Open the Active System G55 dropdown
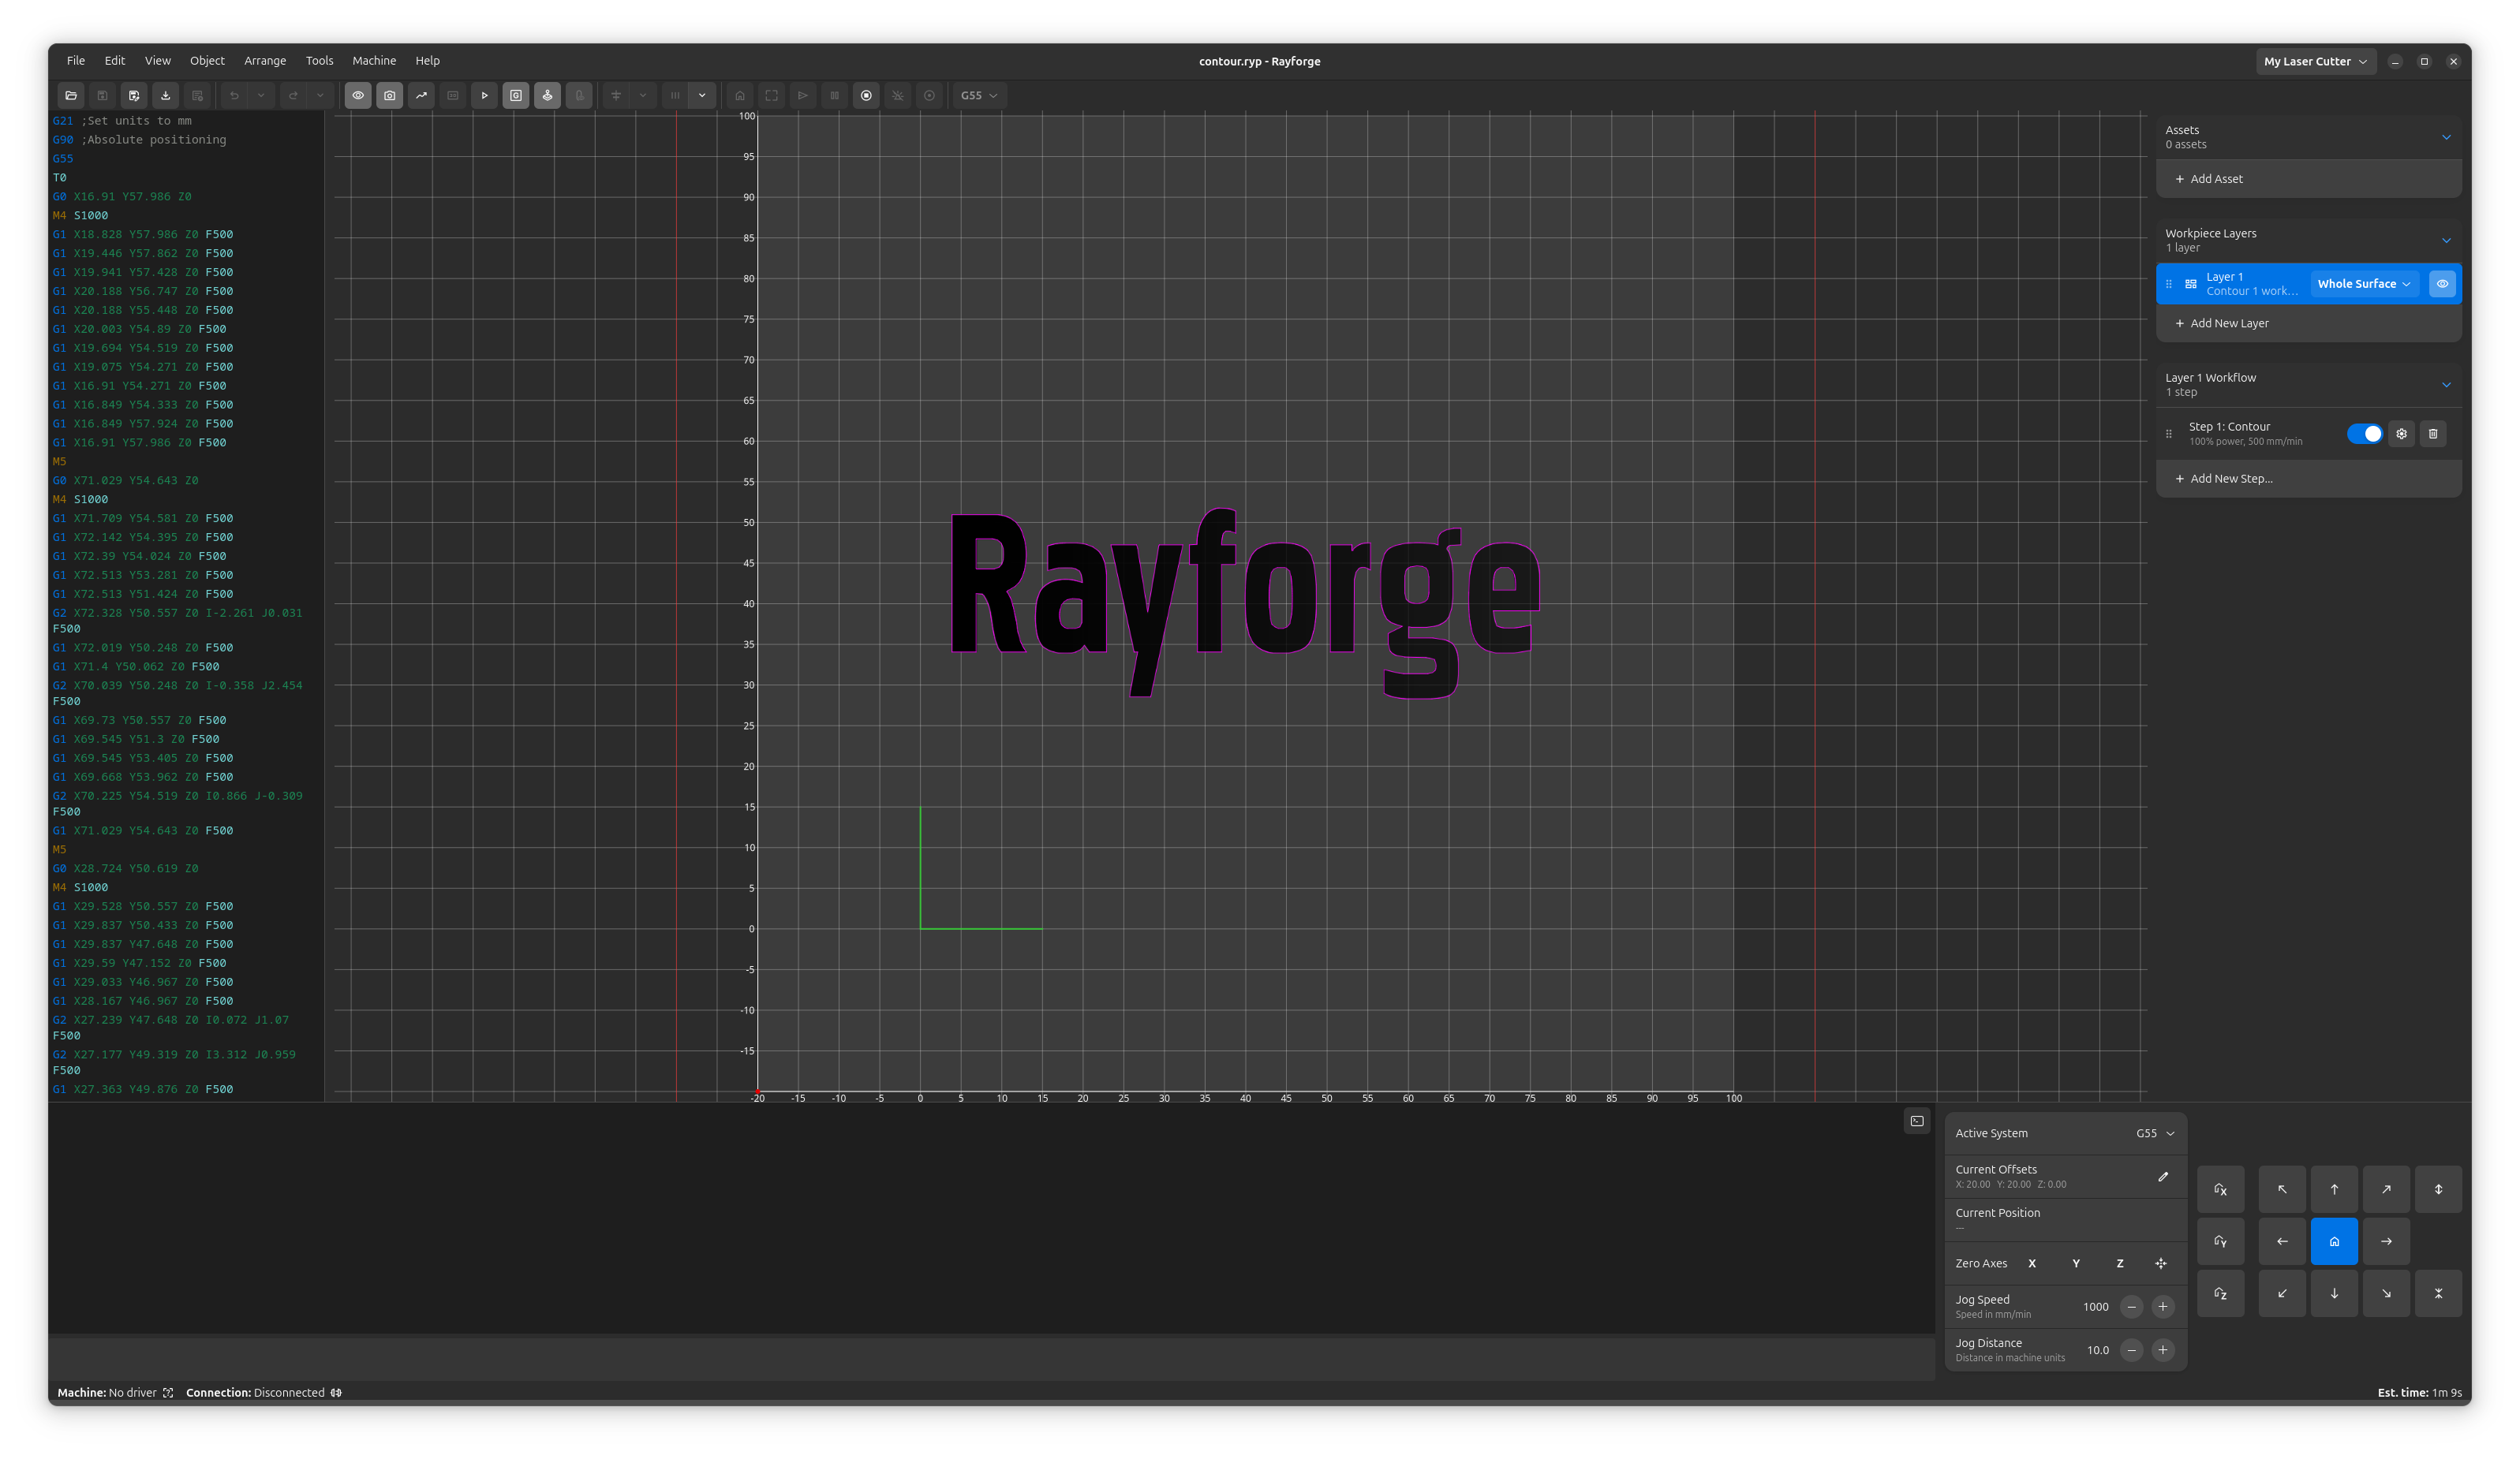This screenshot has width=2520, height=1459. tap(2152, 1132)
